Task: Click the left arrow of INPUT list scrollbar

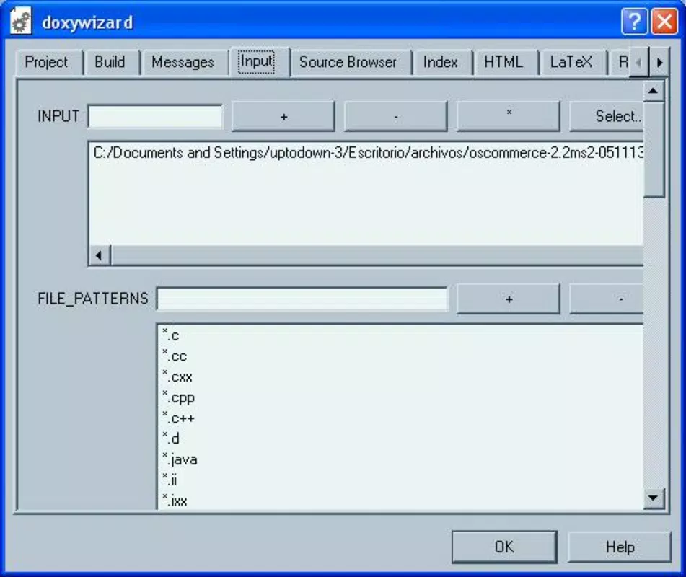Action: [100, 255]
